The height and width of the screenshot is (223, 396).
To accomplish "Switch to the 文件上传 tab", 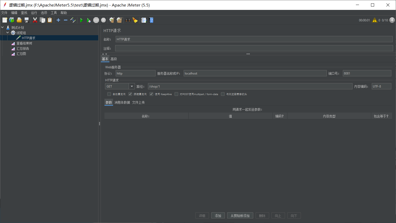I will 138,102.
